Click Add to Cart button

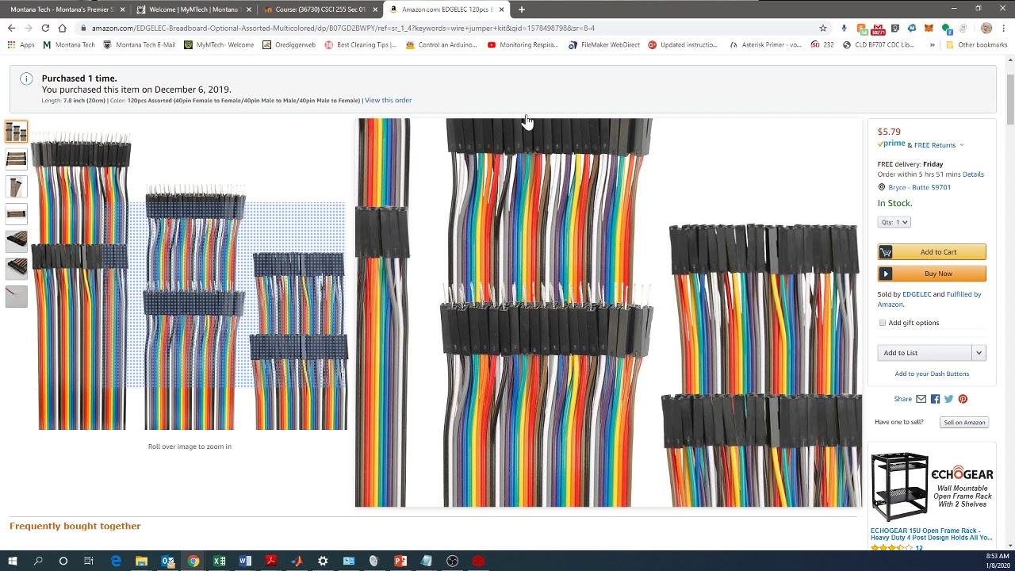[x=932, y=252]
